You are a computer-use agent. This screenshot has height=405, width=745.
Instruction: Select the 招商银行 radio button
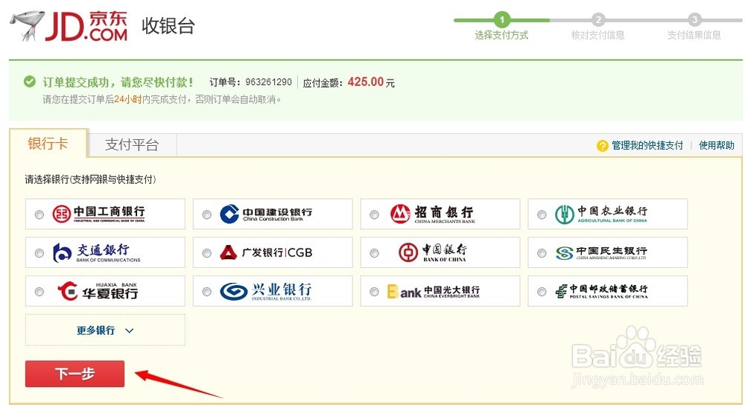[375, 214]
